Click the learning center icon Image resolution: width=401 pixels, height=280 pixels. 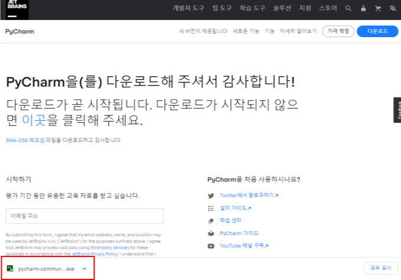211,221
